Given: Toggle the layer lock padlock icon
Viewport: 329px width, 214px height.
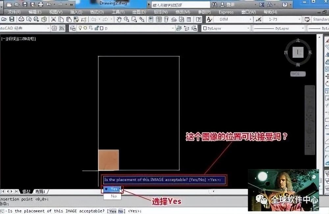Looking at the screenshot, I should click(97, 28).
